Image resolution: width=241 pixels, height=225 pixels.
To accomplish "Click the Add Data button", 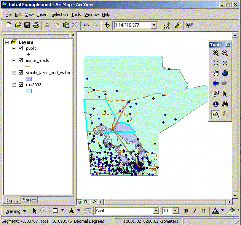I will 107,25.
